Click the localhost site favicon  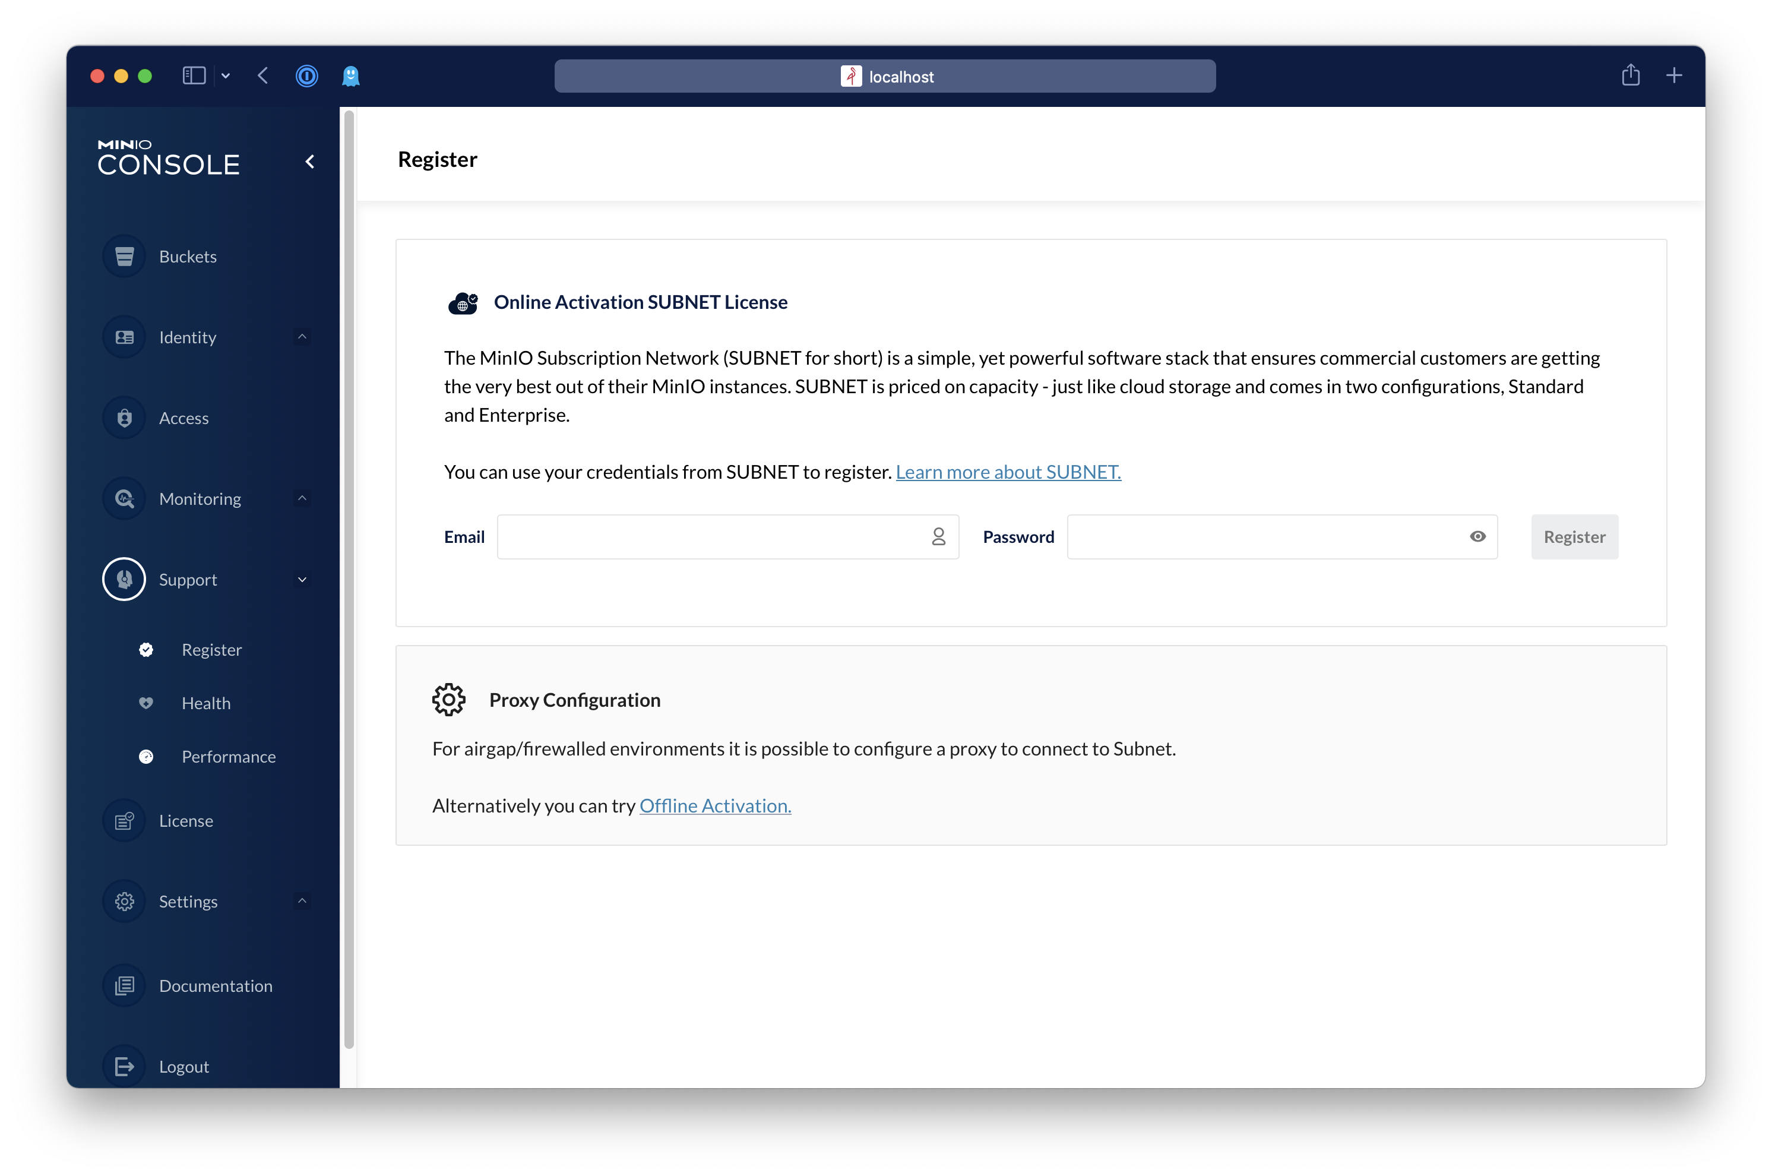coord(851,77)
